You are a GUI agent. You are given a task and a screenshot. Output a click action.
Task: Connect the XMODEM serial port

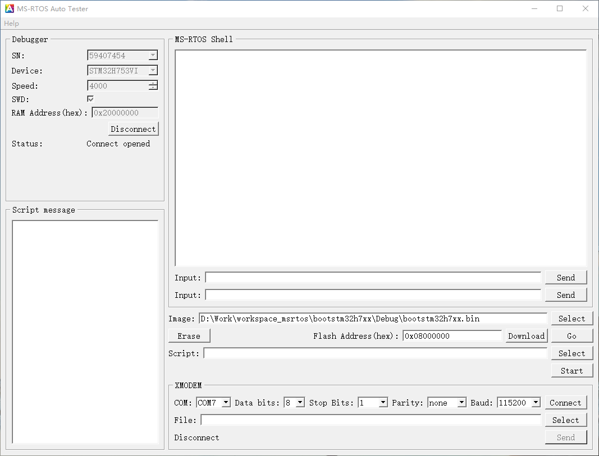pyautogui.click(x=565, y=403)
